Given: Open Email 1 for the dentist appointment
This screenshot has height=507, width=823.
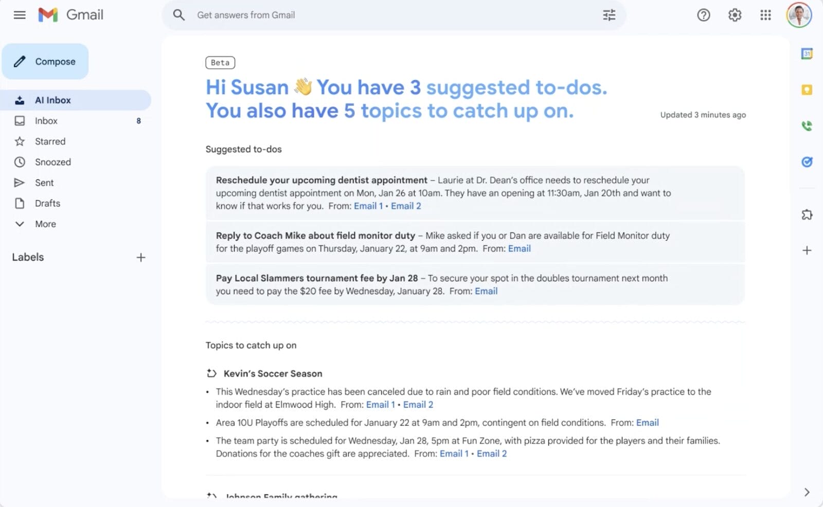Looking at the screenshot, I should tap(368, 206).
